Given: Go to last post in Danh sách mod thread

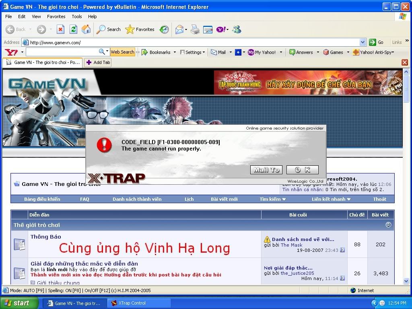Looking at the screenshot, I should pyautogui.click(x=342, y=250).
